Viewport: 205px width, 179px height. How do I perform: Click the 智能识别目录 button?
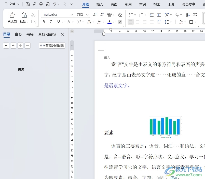click(x=52, y=46)
